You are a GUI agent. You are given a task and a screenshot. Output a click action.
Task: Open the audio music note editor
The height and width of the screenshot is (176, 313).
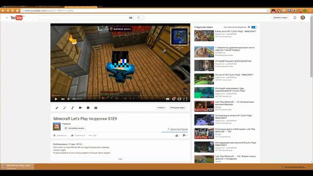coord(72,108)
